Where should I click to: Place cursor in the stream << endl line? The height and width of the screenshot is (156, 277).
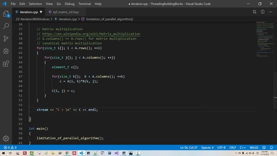pyautogui.click(x=67, y=110)
